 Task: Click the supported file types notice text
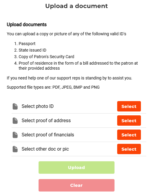[x=53, y=87]
